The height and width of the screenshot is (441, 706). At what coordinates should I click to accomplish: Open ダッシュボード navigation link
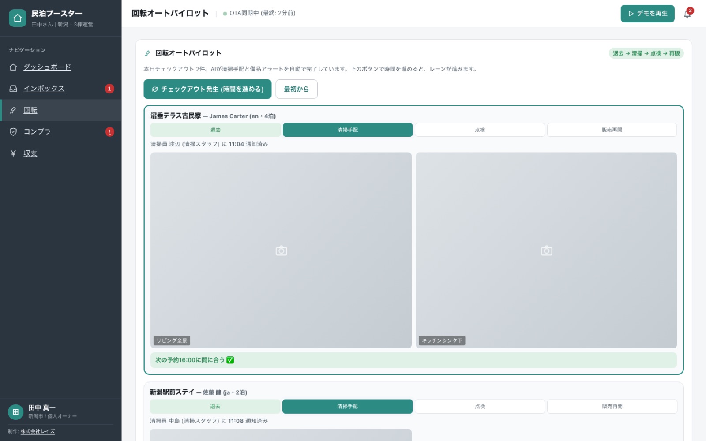coord(47,67)
